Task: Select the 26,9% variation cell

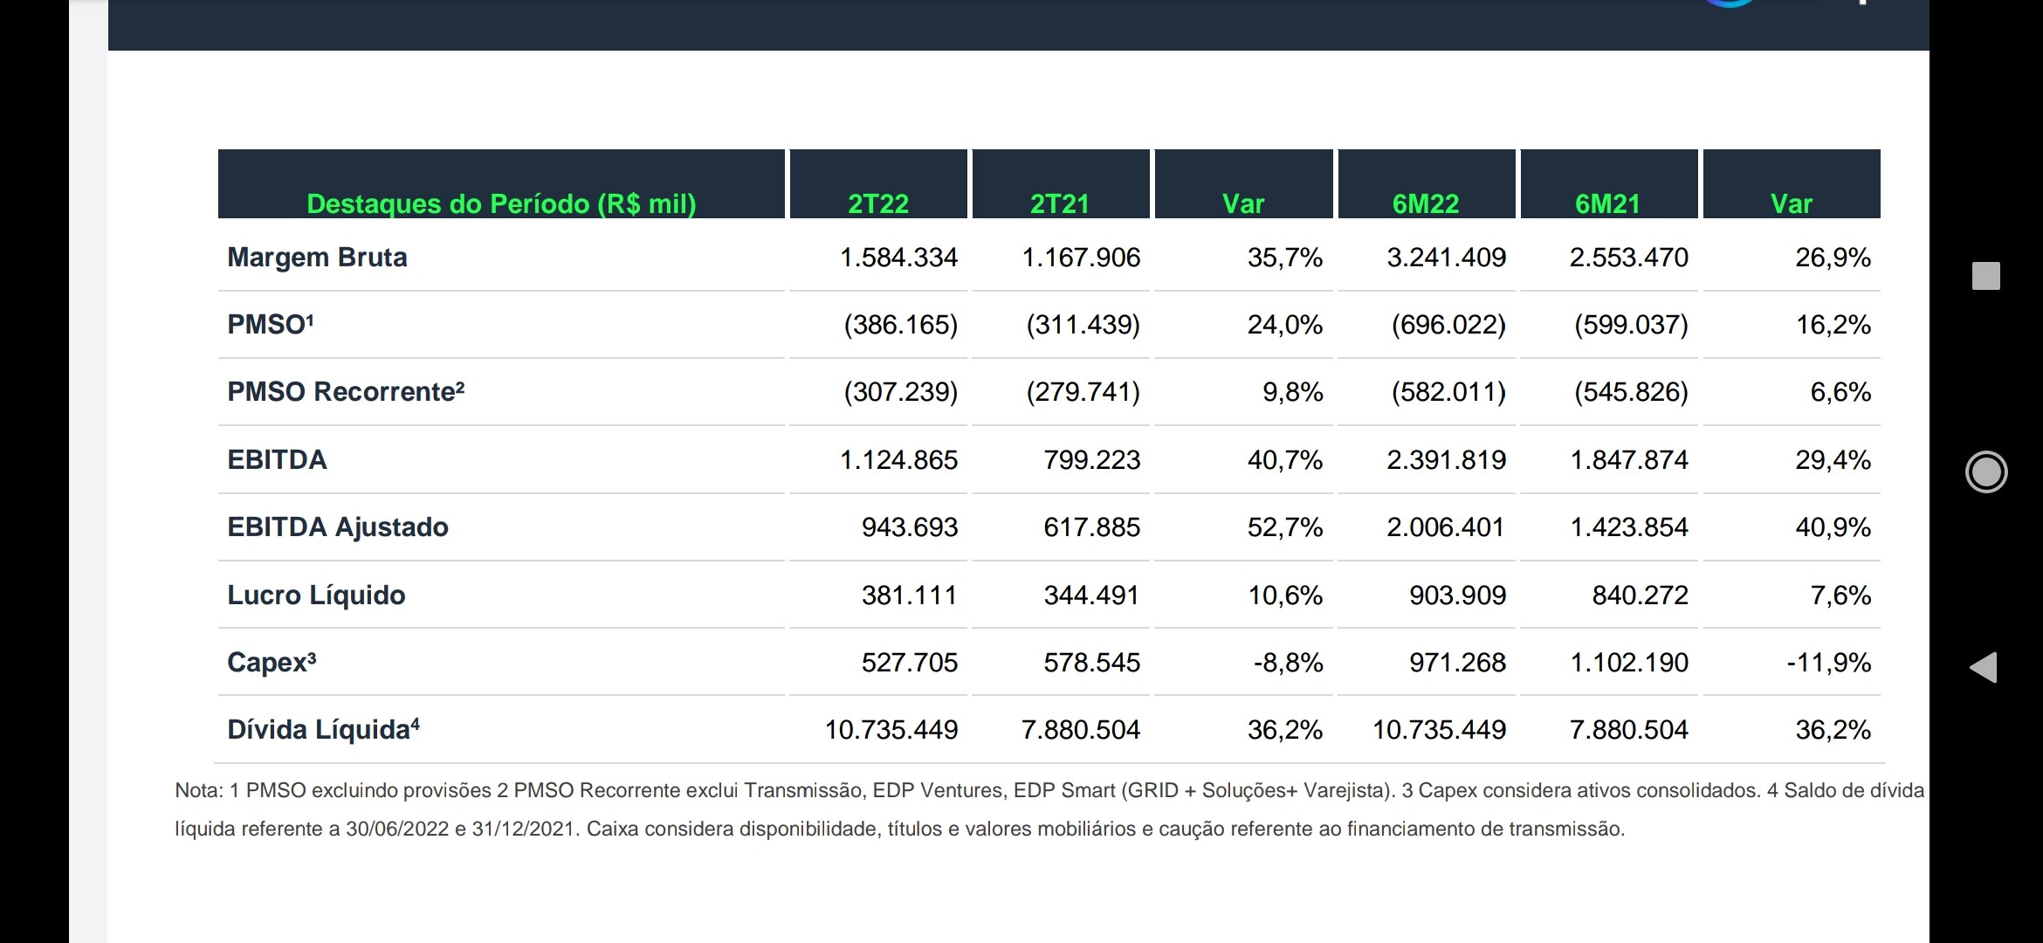Action: [x=1833, y=258]
